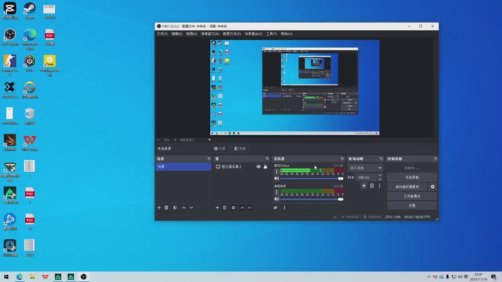Undock the 场景 panel via float icon
This screenshot has height=282, width=502.
(x=209, y=159)
